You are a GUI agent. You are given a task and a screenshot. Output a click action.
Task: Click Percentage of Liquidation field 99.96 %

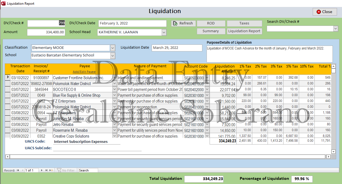302,179
